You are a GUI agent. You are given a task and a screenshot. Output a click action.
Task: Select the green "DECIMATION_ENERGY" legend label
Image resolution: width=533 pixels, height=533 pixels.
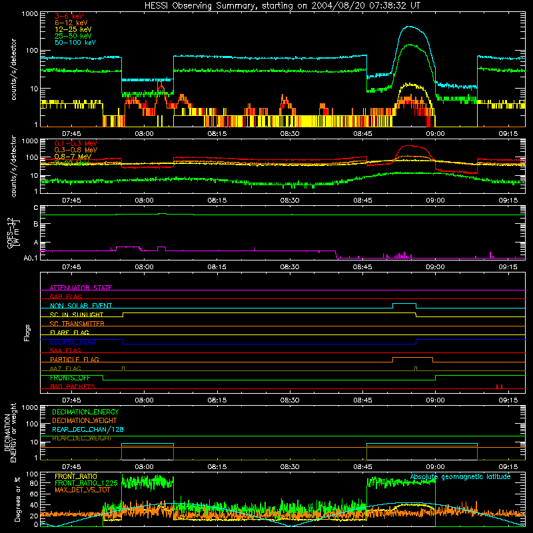85,412
